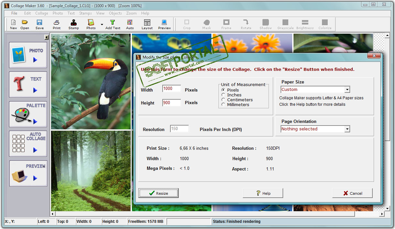Open the Help menu in menu bar

145,13
